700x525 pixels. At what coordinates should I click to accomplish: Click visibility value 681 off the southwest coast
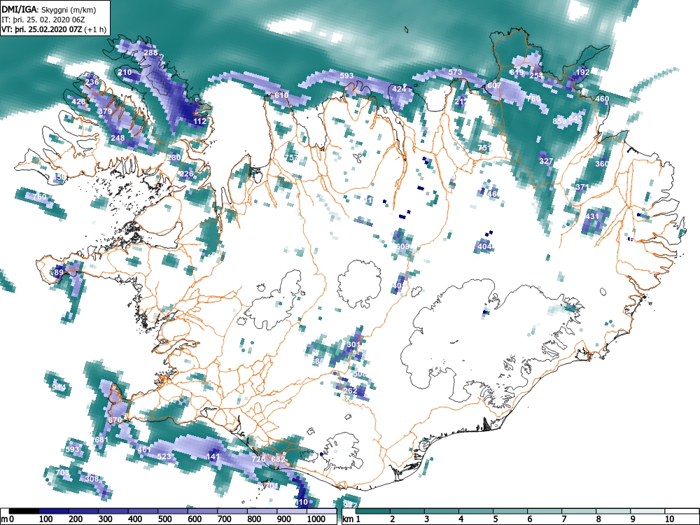101,440
